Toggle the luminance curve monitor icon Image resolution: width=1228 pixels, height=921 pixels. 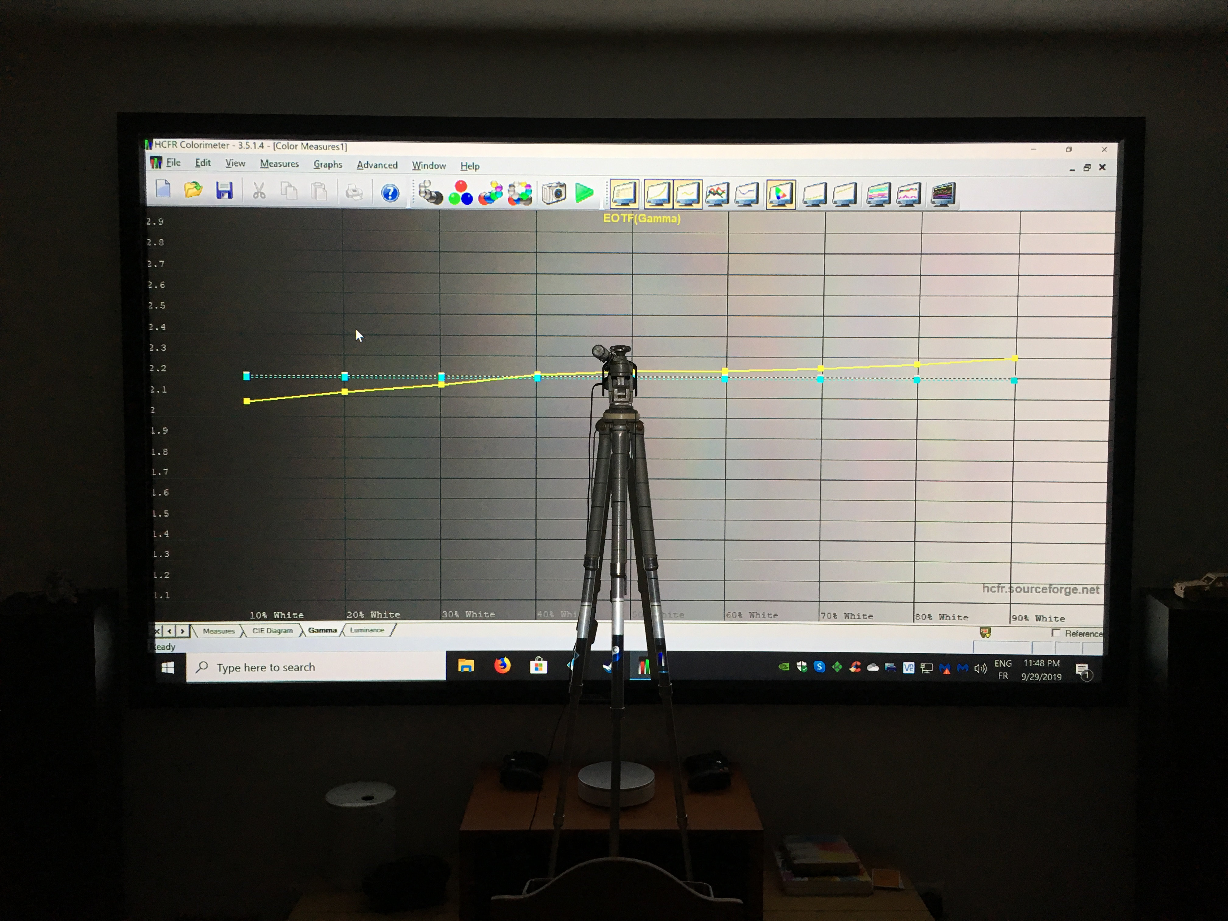point(657,194)
